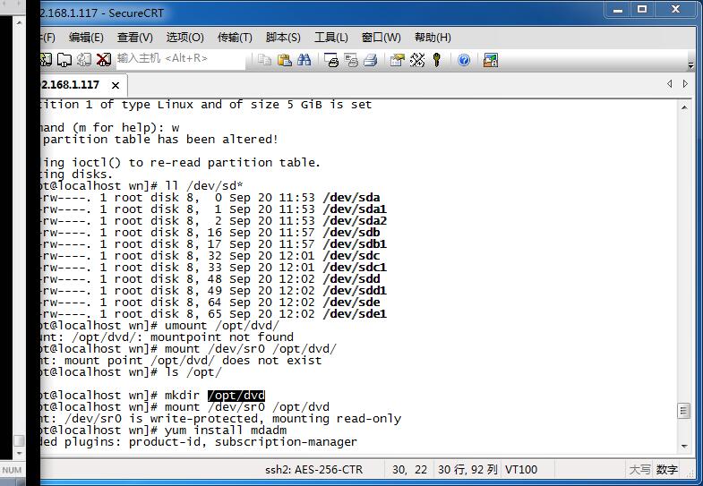Maximize the SecureCRT window
The height and width of the screenshot is (486, 703).
click(642, 10)
